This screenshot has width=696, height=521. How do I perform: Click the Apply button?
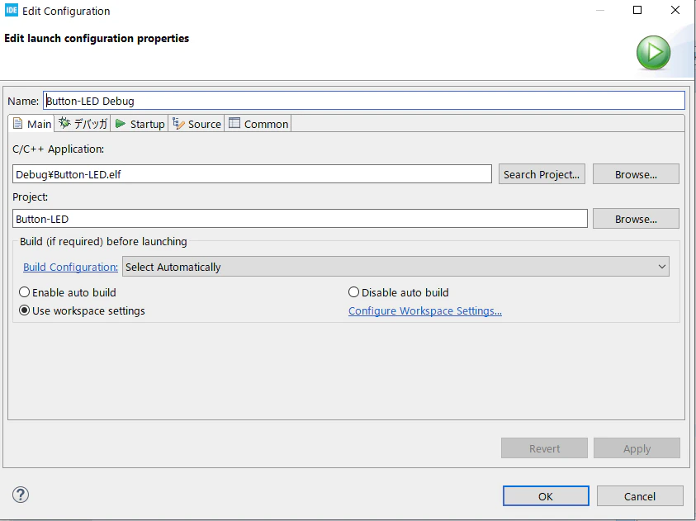coord(637,448)
